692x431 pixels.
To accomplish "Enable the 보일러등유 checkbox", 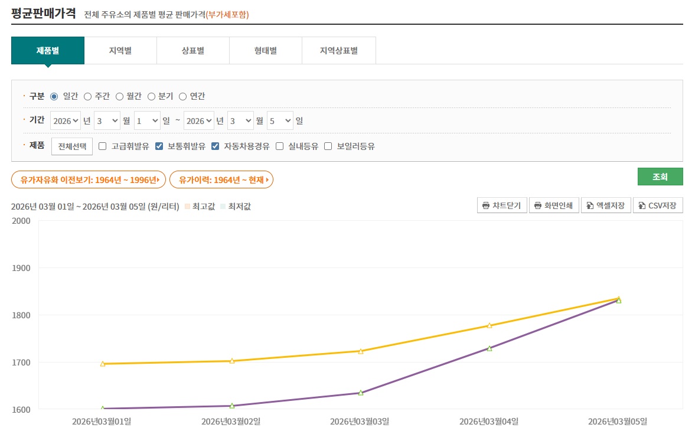I will [328, 146].
